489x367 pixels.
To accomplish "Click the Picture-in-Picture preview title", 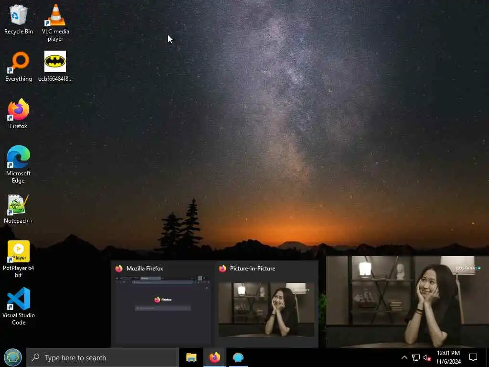I will 252,269.
